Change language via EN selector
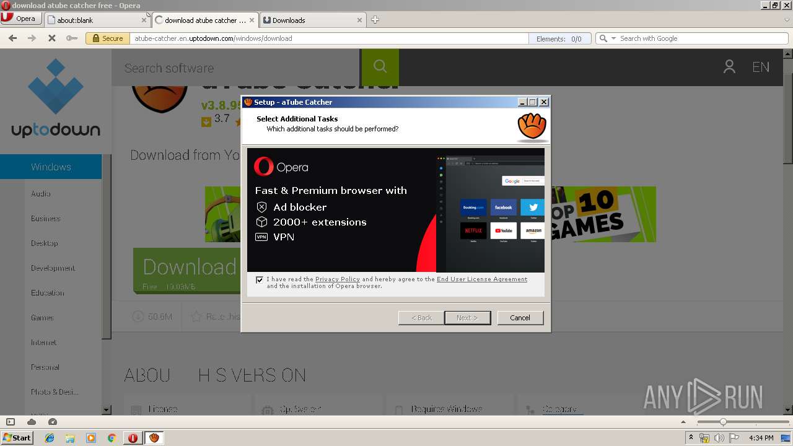Viewport: 793px width, 446px height. [761, 67]
